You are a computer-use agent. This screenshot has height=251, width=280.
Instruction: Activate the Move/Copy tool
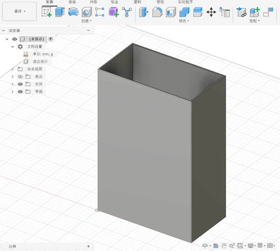click(x=211, y=12)
